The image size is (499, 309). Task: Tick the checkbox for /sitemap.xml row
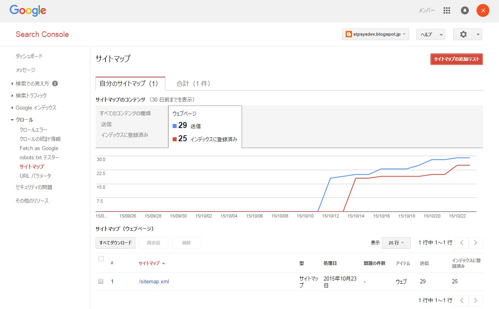tap(101, 281)
